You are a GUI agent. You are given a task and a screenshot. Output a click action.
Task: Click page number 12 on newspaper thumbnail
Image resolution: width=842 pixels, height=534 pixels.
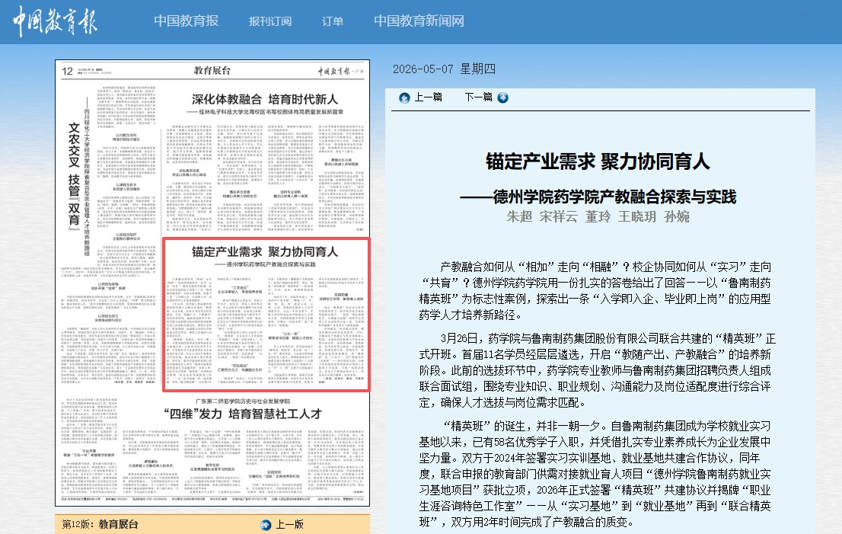click(67, 72)
